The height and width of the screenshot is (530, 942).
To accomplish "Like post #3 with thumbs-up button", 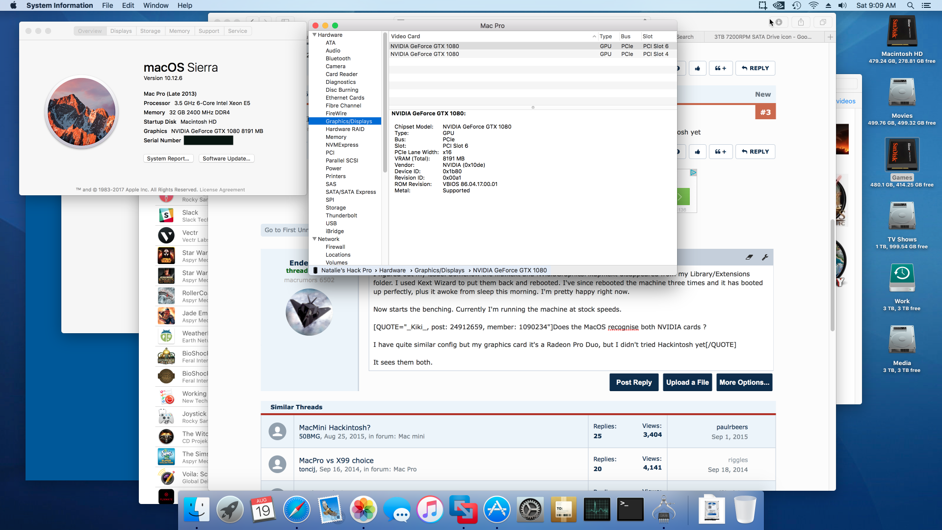I will point(697,152).
